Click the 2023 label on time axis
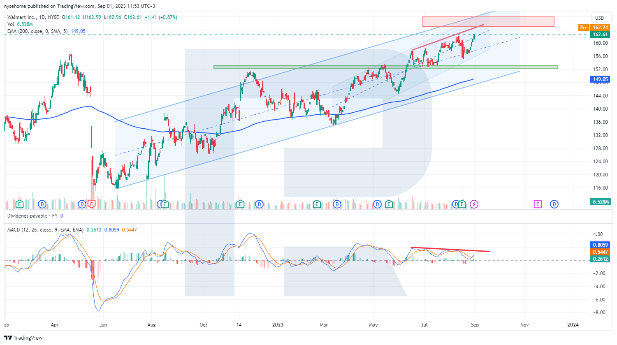Viewport: 617px width, 345px height. tap(278, 325)
